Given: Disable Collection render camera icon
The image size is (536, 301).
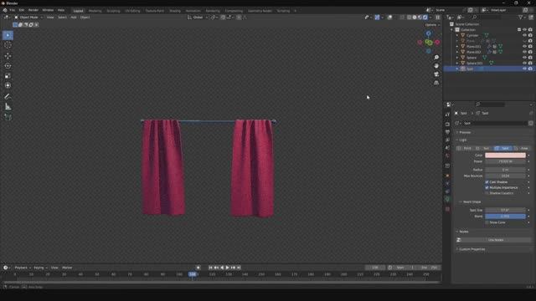Looking at the screenshot, I should [x=530, y=30].
